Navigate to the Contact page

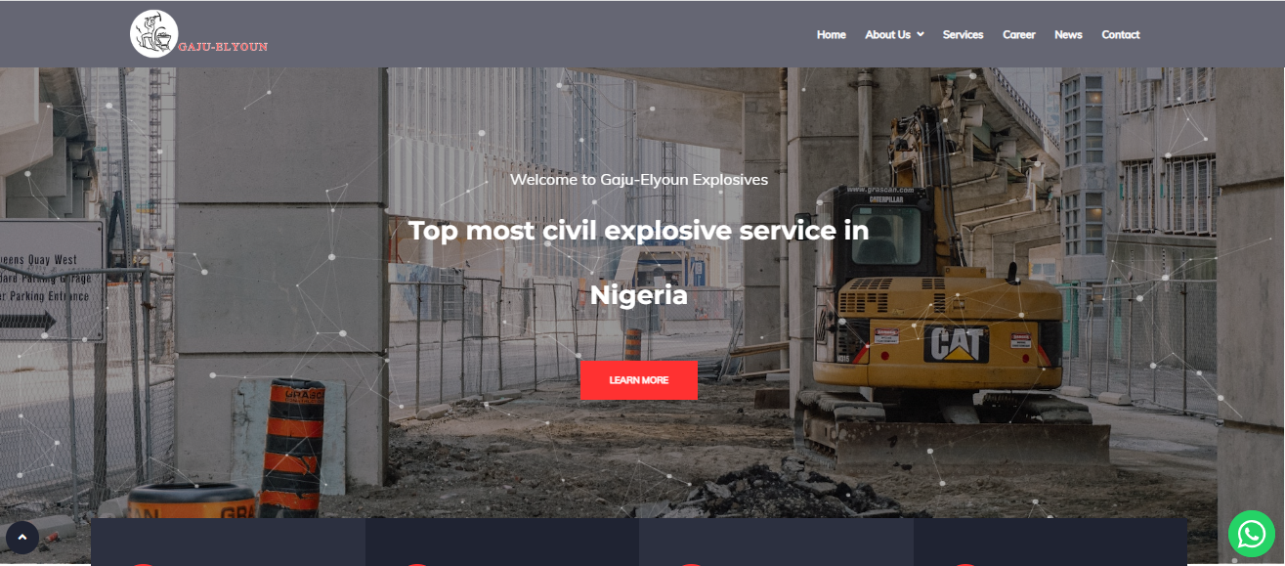point(1121,34)
